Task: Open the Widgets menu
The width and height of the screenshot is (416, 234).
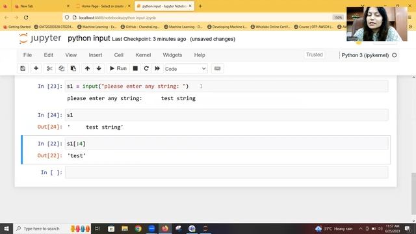Action: pos(172,55)
